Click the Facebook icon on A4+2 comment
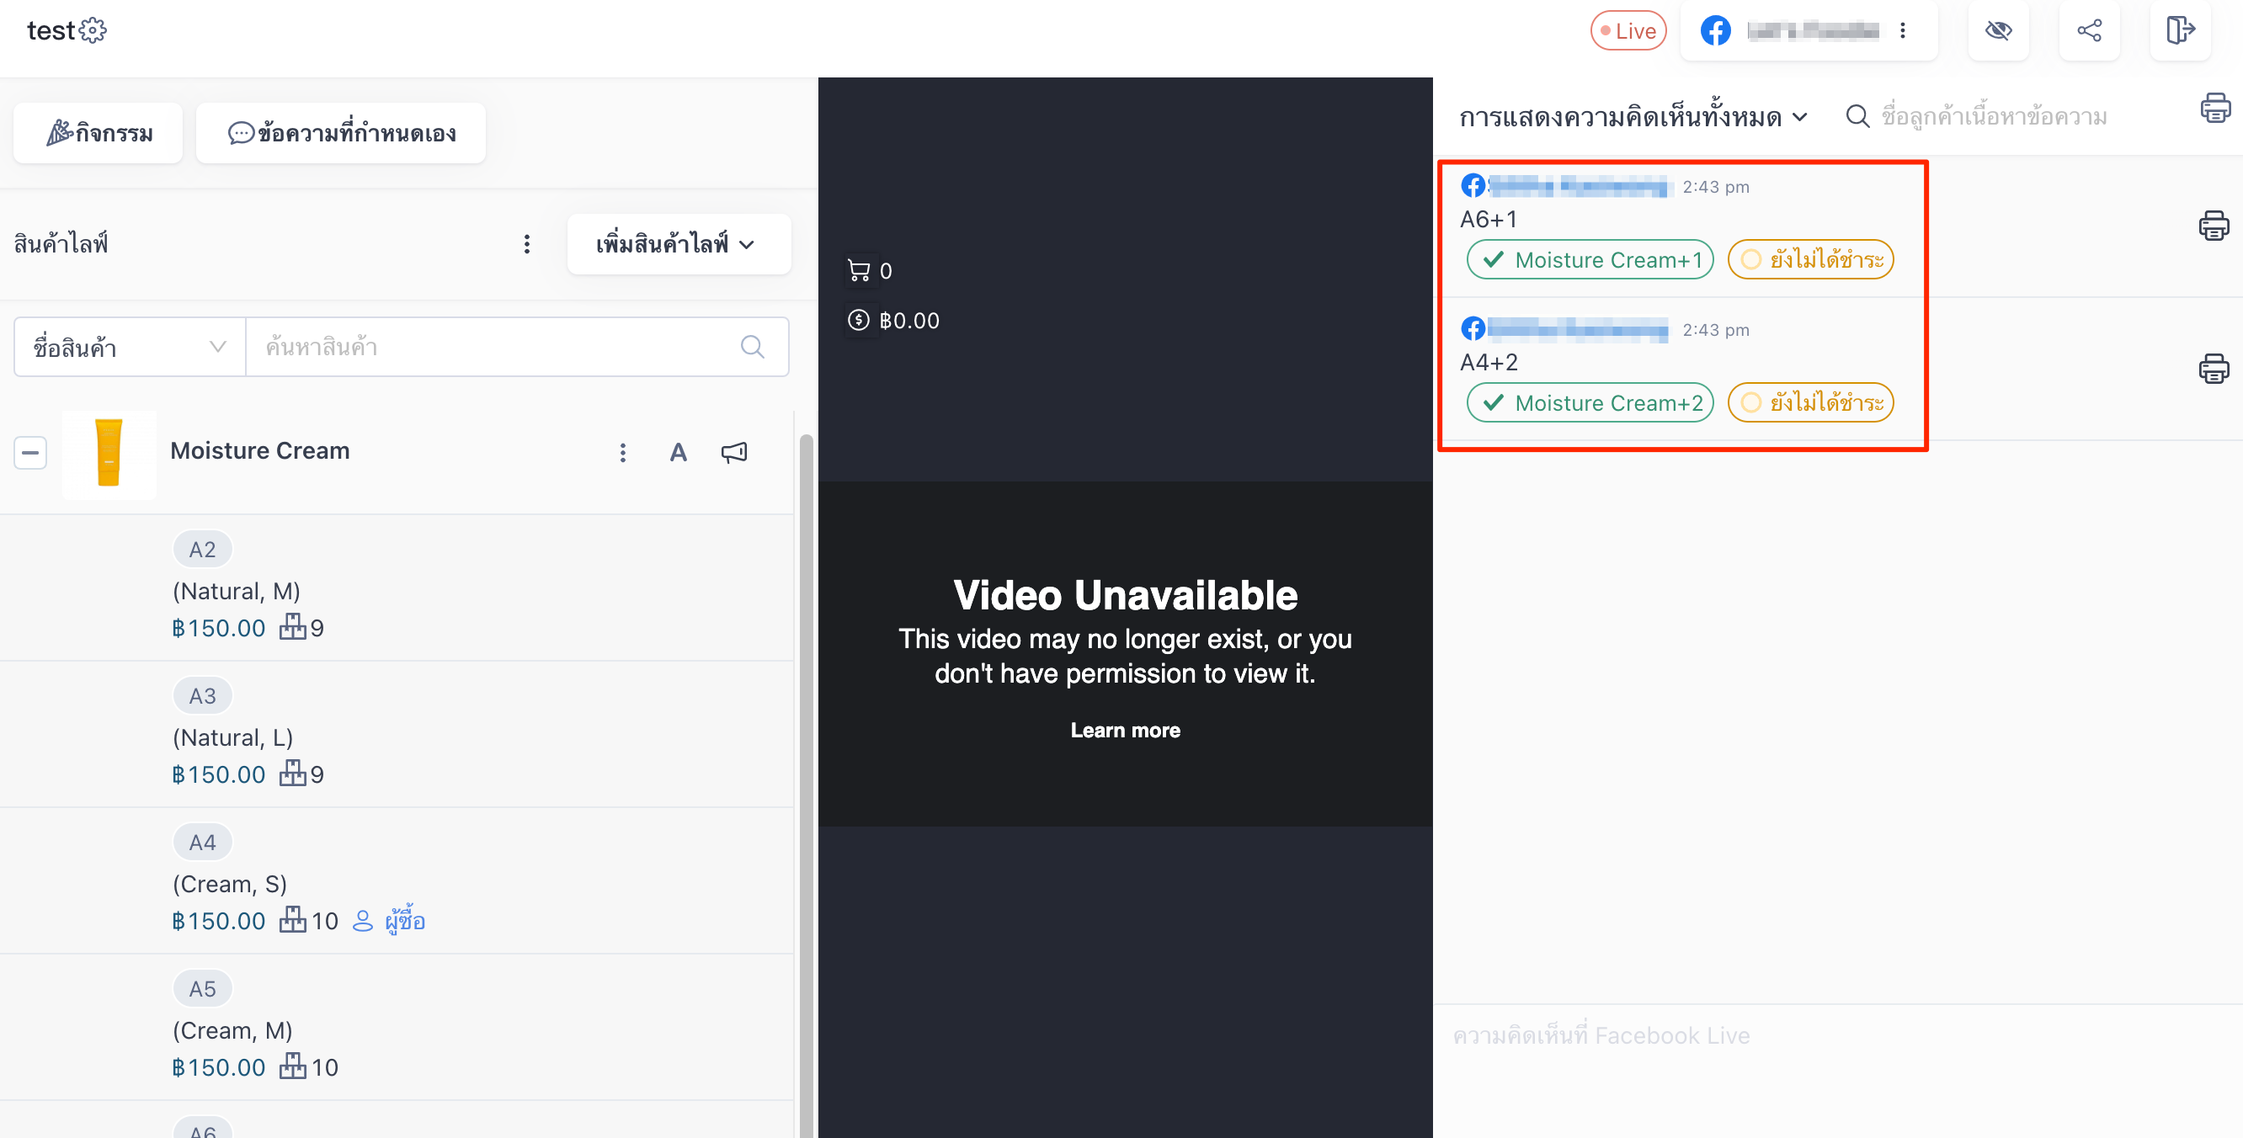 pos(1473,328)
